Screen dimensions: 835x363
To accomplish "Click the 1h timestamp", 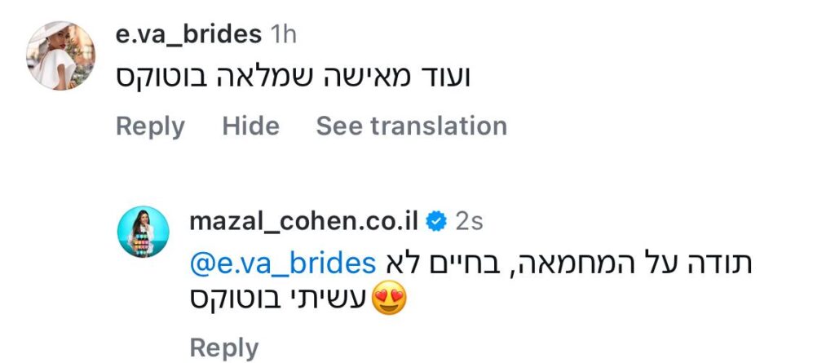I will tap(282, 34).
